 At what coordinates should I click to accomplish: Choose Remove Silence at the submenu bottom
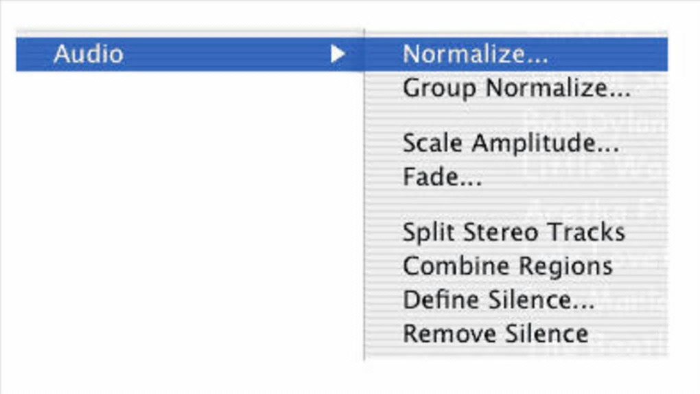coord(495,334)
